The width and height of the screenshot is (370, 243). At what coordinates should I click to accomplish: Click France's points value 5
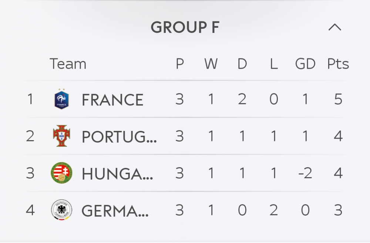point(338,99)
